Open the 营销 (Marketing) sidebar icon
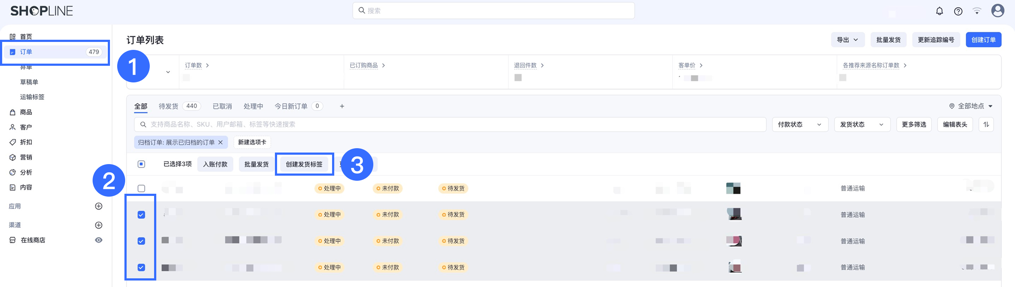 13,157
